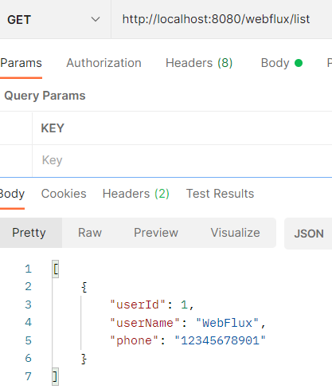Click the "phone" key in the response

point(135,340)
